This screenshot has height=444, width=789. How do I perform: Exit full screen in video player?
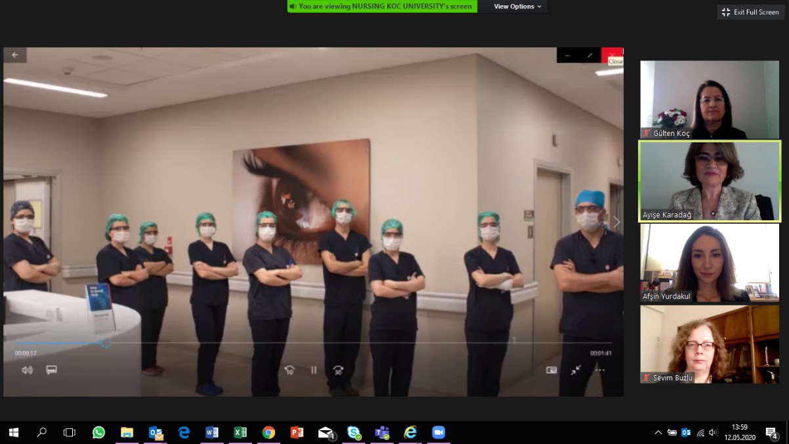click(x=576, y=370)
